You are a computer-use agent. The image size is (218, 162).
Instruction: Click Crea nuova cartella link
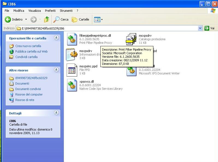point(28,46)
